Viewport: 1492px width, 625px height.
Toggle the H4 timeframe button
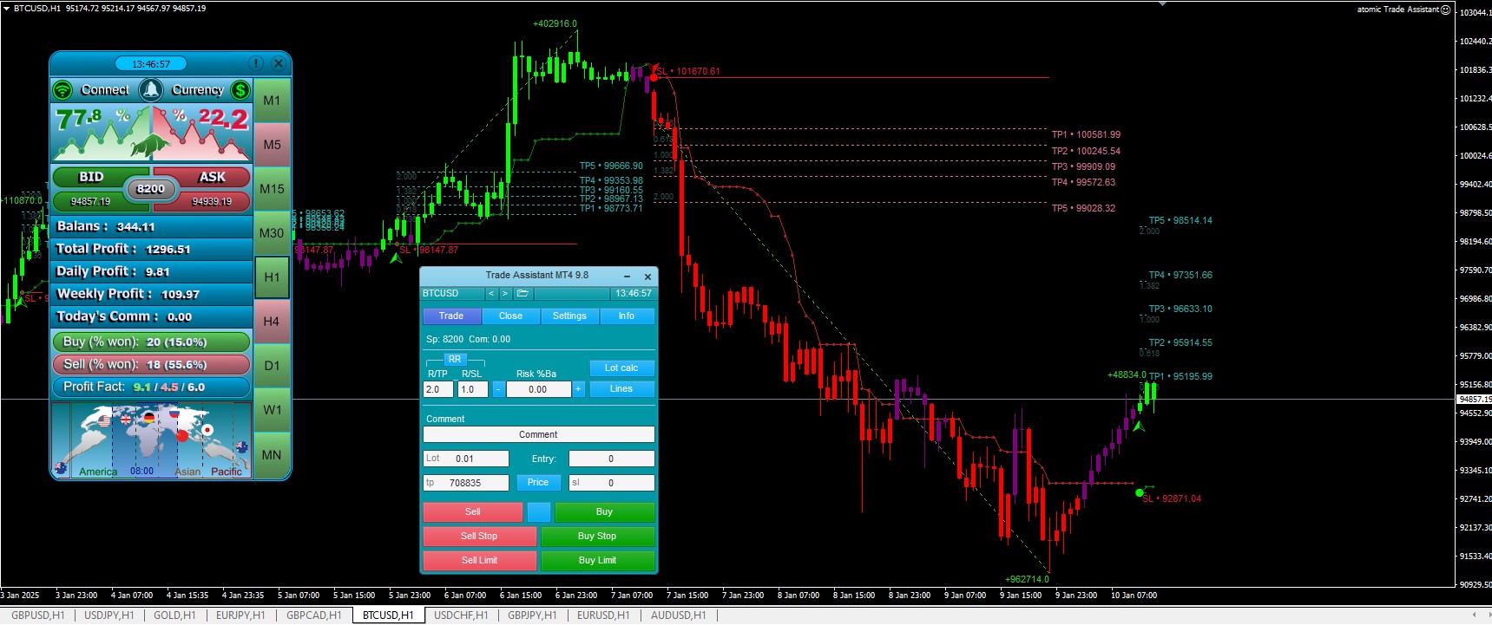point(272,322)
